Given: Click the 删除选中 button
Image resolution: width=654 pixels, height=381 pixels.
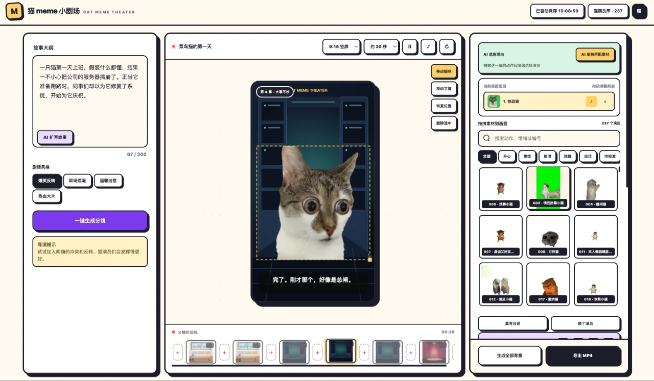Looking at the screenshot, I should point(444,123).
